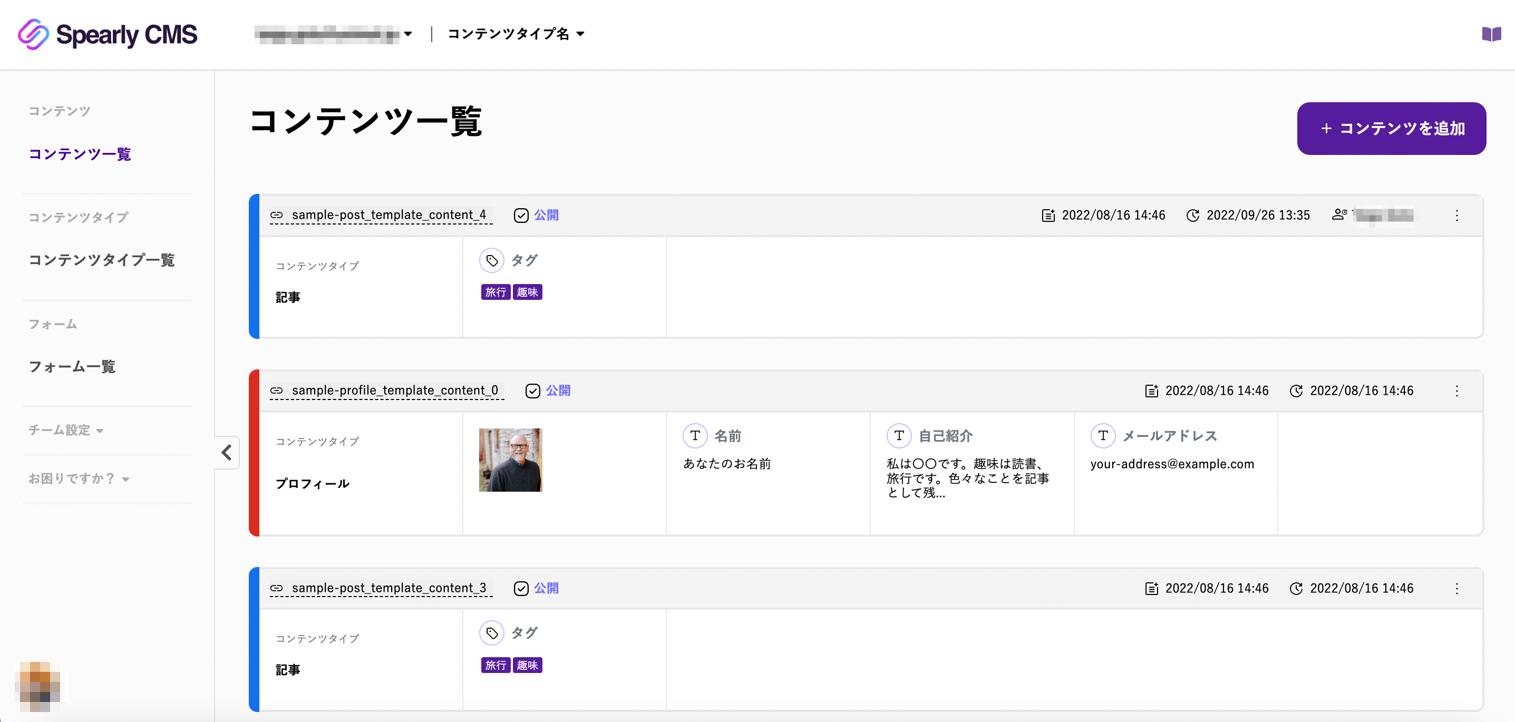Click updated clock icon on sample-post_template_content_3 row

1296,588
